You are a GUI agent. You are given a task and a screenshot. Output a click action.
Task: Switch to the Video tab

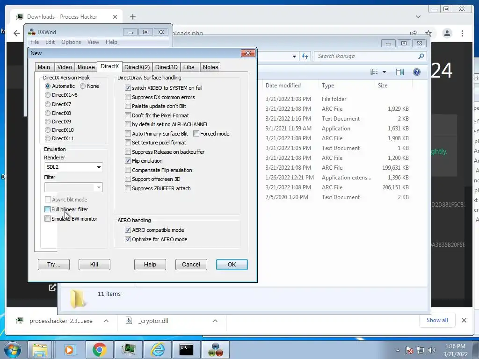pos(65,67)
